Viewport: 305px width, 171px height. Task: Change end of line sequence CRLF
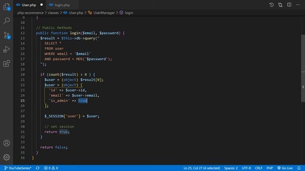259,168
